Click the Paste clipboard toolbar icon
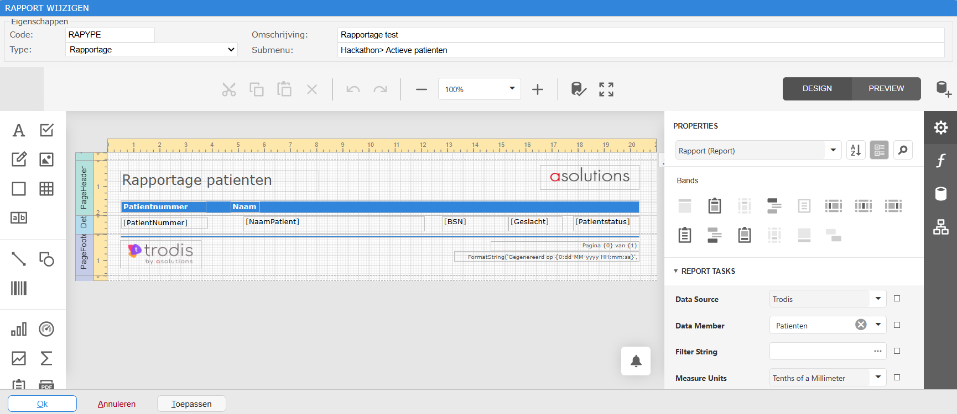The width and height of the screenshot is (957, 414). [x=284, y=89]
